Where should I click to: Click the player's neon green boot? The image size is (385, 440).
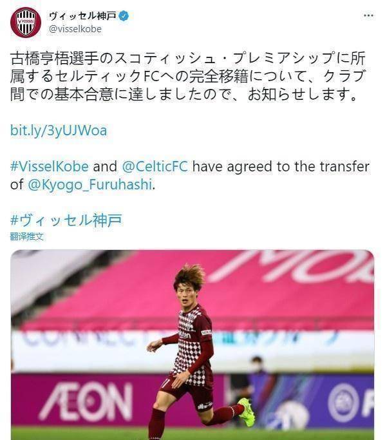pos(246,413)
